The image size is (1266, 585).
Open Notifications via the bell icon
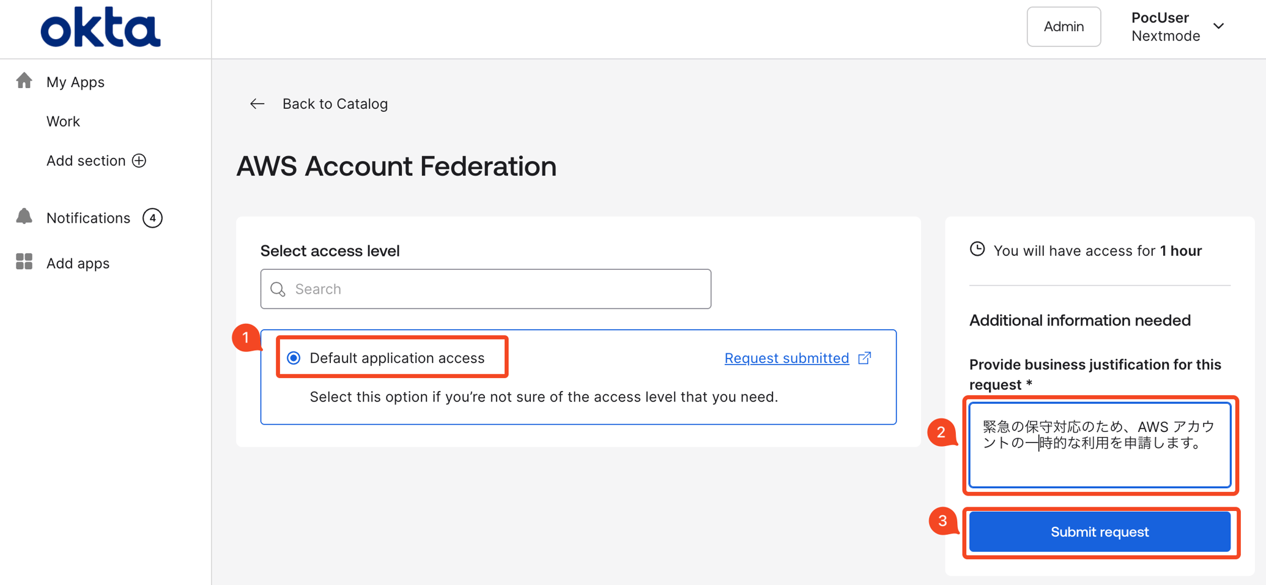tap(24, 217)
